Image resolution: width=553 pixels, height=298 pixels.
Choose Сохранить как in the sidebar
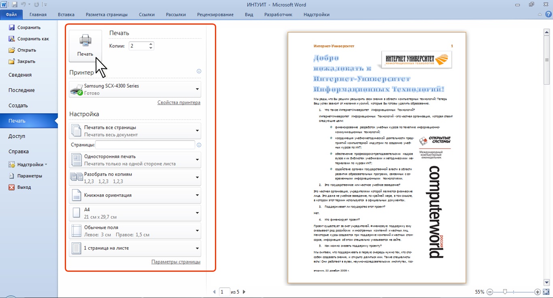[x=29, y=39]
